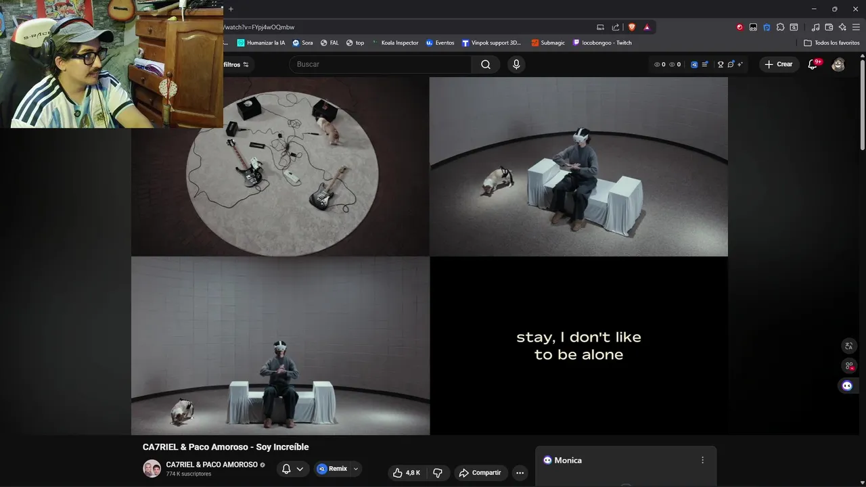Open the Brave Wallet icon

point(829,27)
